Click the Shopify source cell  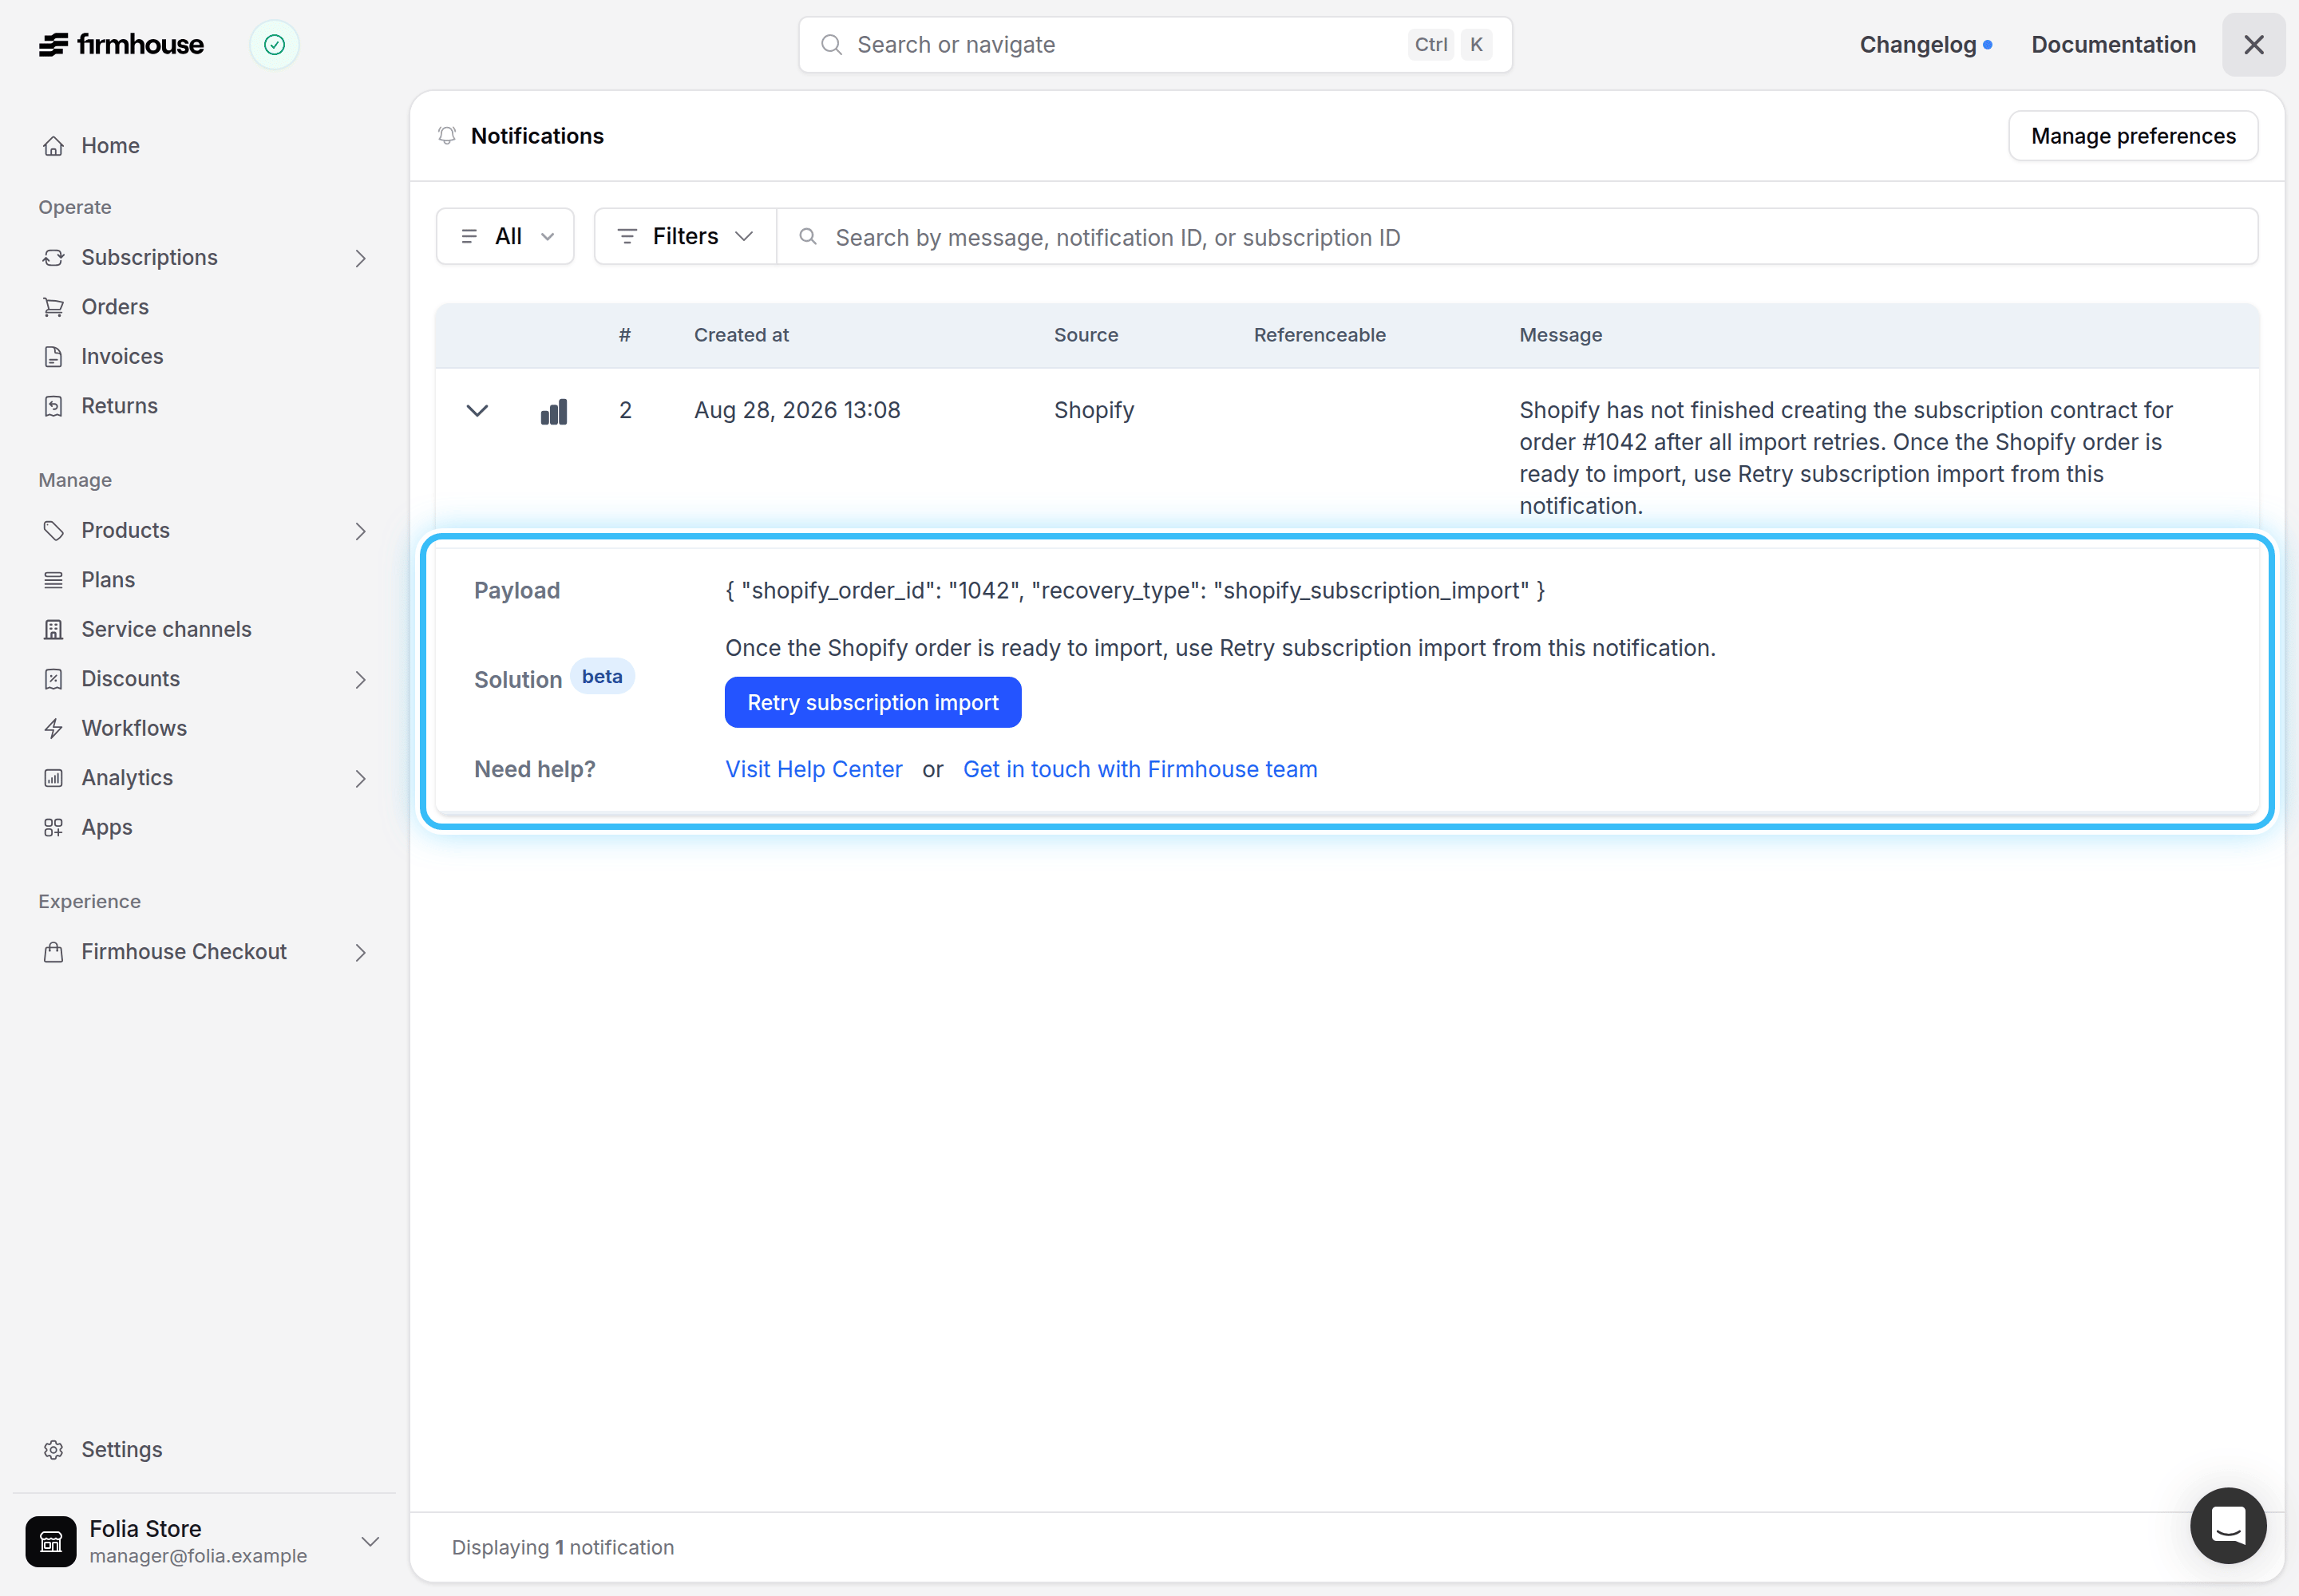(x=1094, y=411)
